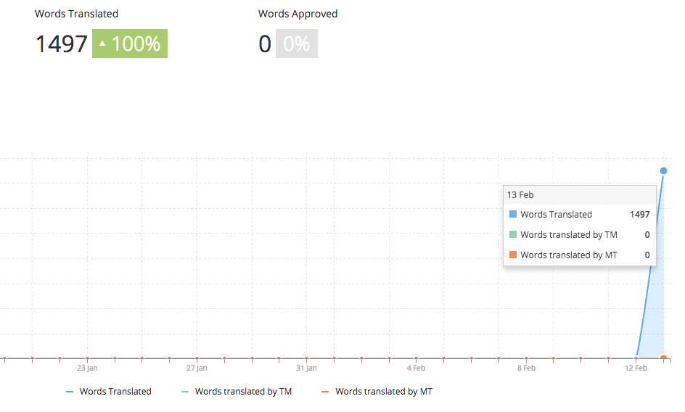Click the blue swatch in tooltip

tap(513, 214)
